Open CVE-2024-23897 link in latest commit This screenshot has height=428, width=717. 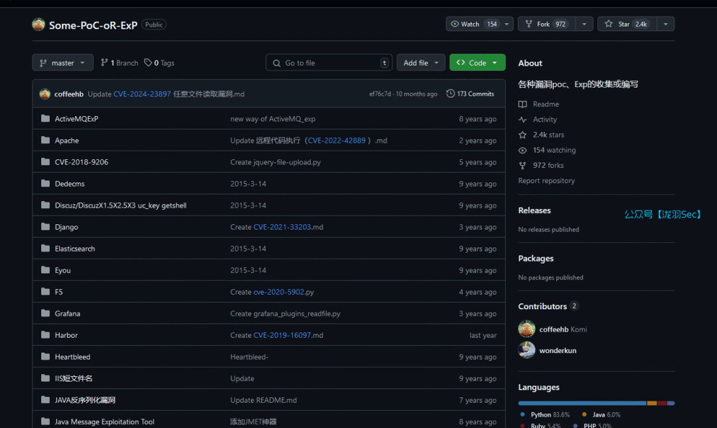tap(142, 94)
